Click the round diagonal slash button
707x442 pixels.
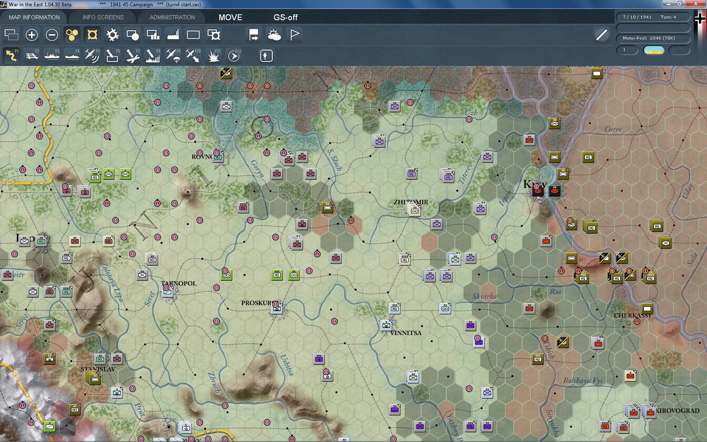pos(602,35)
